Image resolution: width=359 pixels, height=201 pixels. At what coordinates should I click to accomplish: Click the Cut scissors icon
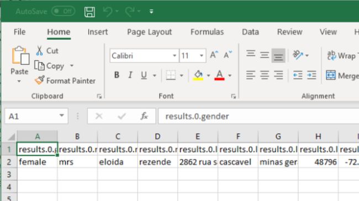tap(39, 51)
